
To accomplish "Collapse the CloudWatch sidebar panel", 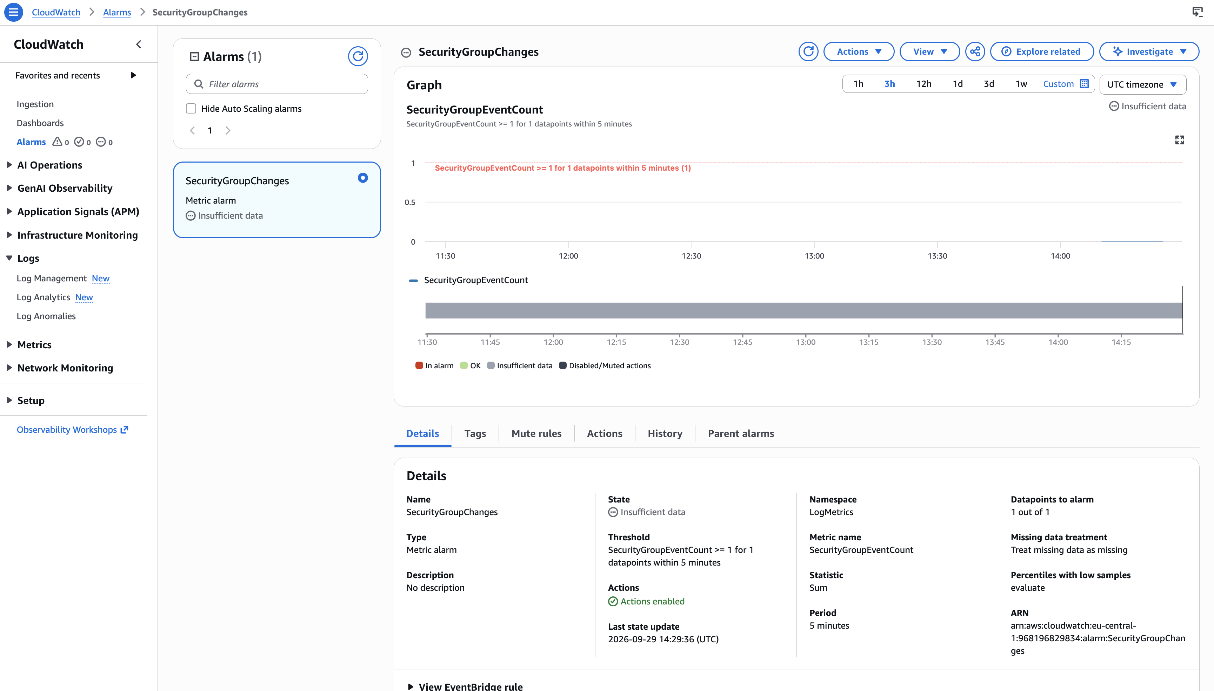I will (139, 44).
